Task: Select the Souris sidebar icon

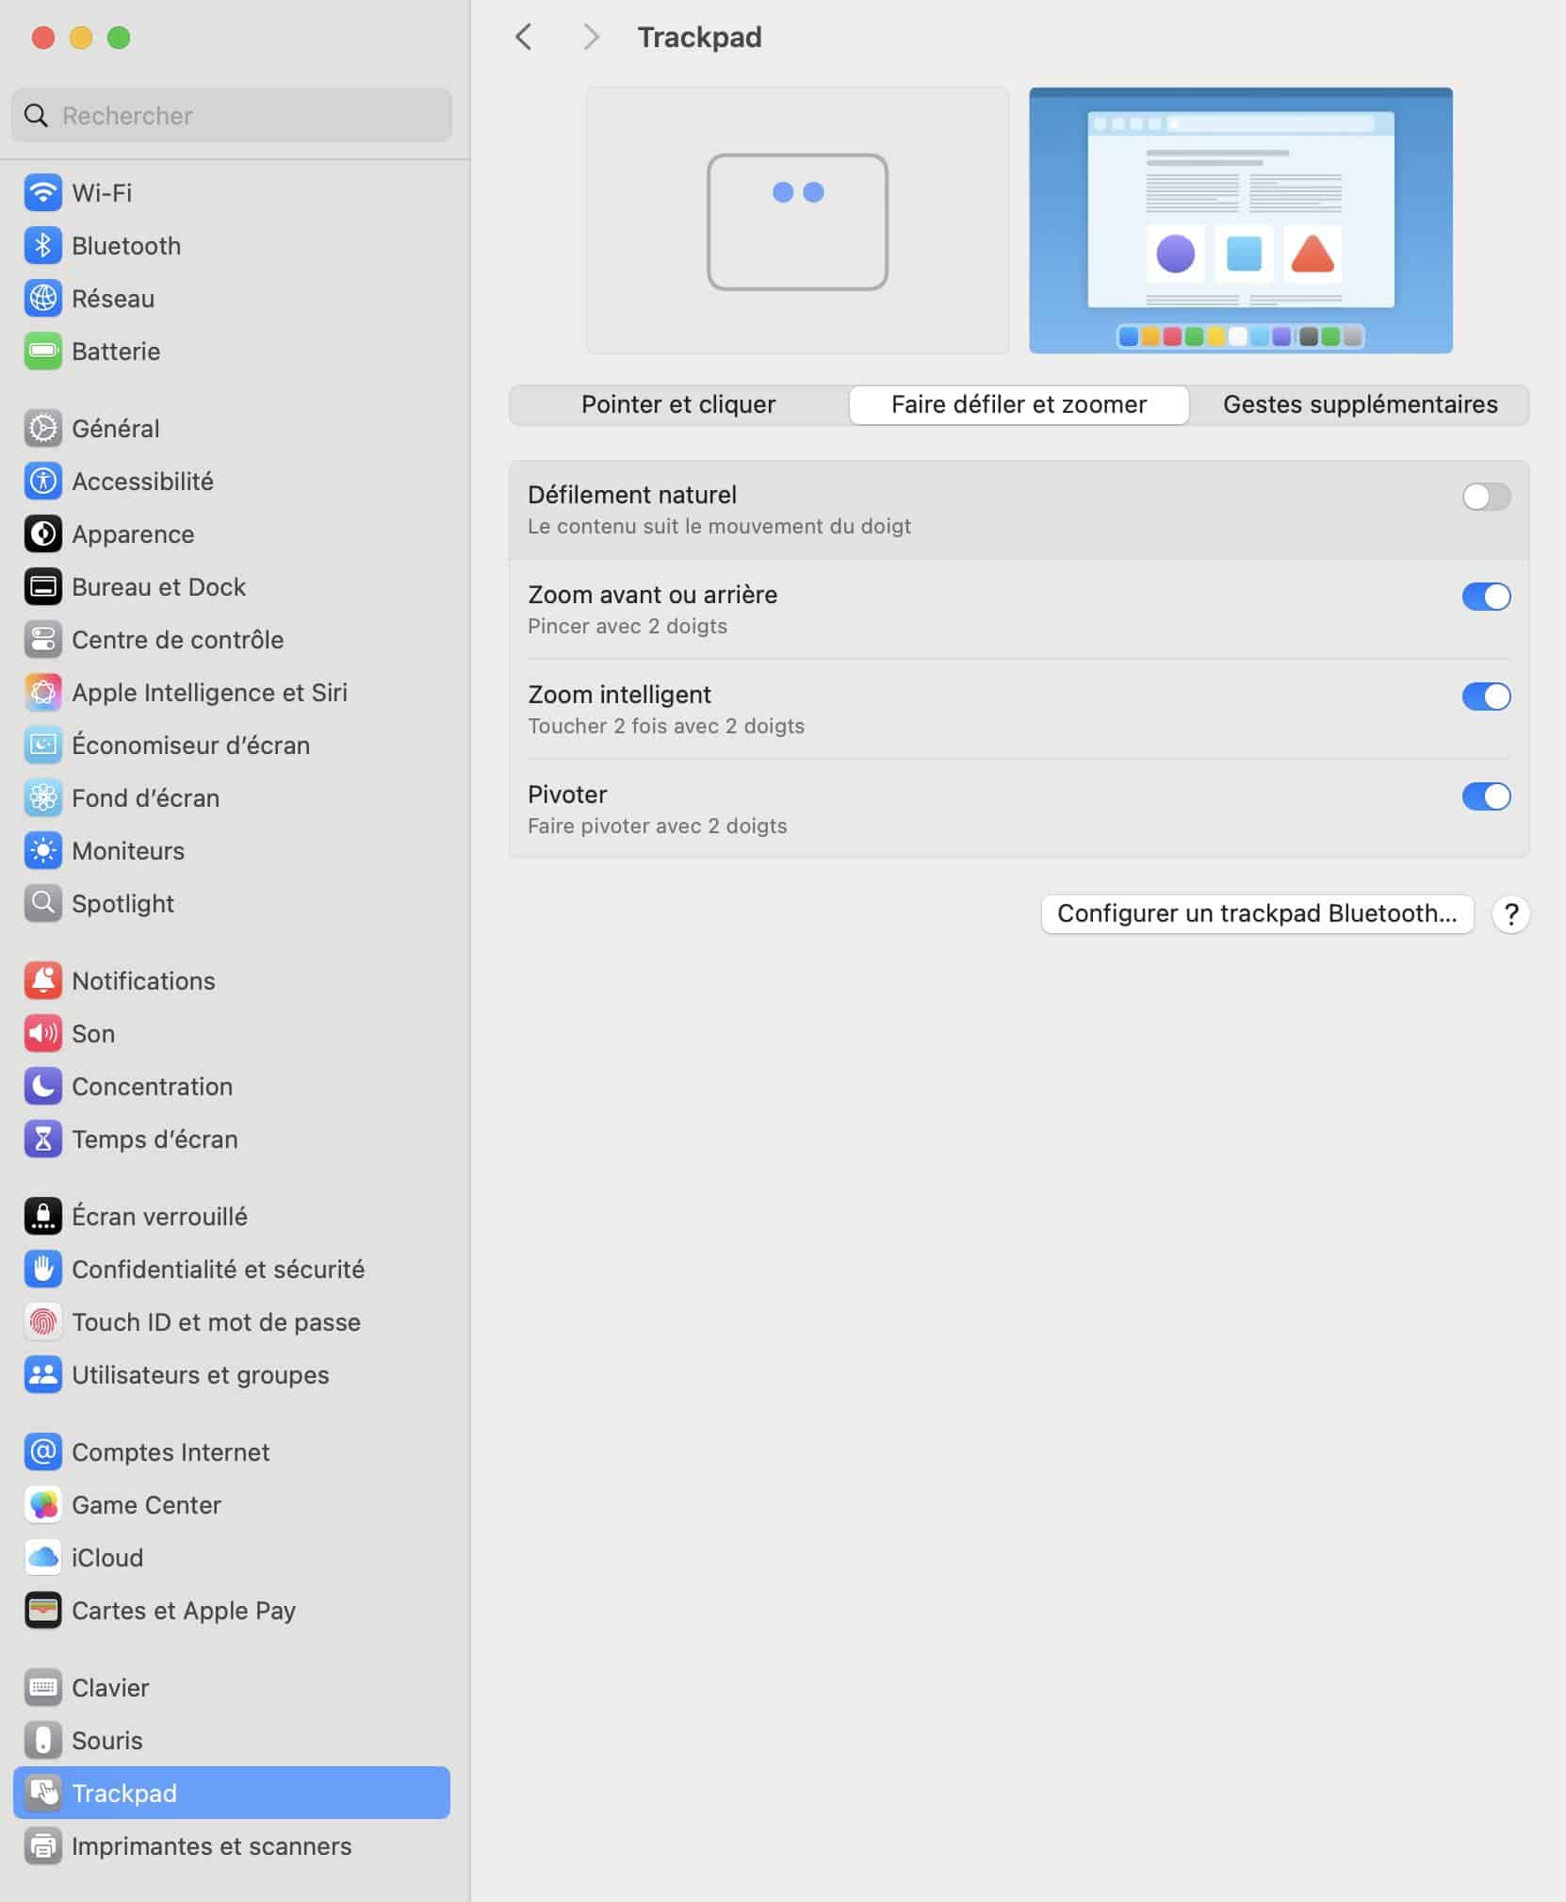Action: tap(43, 1740)
